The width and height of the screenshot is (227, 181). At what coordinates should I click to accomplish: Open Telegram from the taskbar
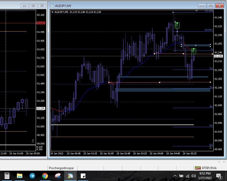(32, 176)
